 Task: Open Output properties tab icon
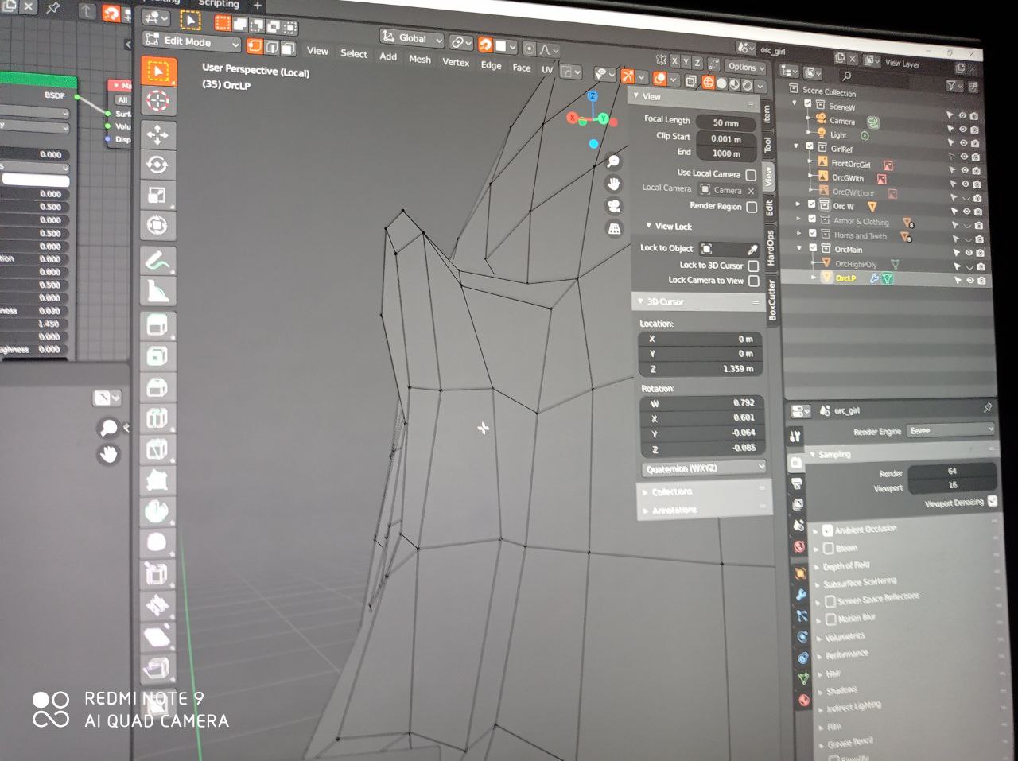[797, 483]
